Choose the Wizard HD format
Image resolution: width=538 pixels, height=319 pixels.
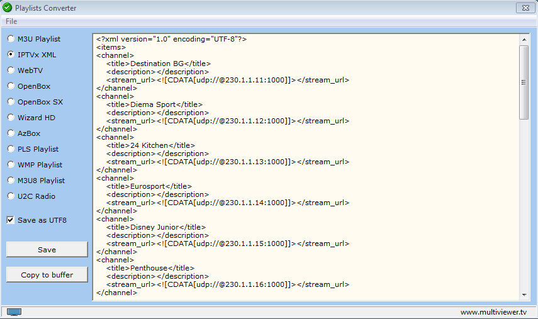pyautogui.click(x=11, y=118)
